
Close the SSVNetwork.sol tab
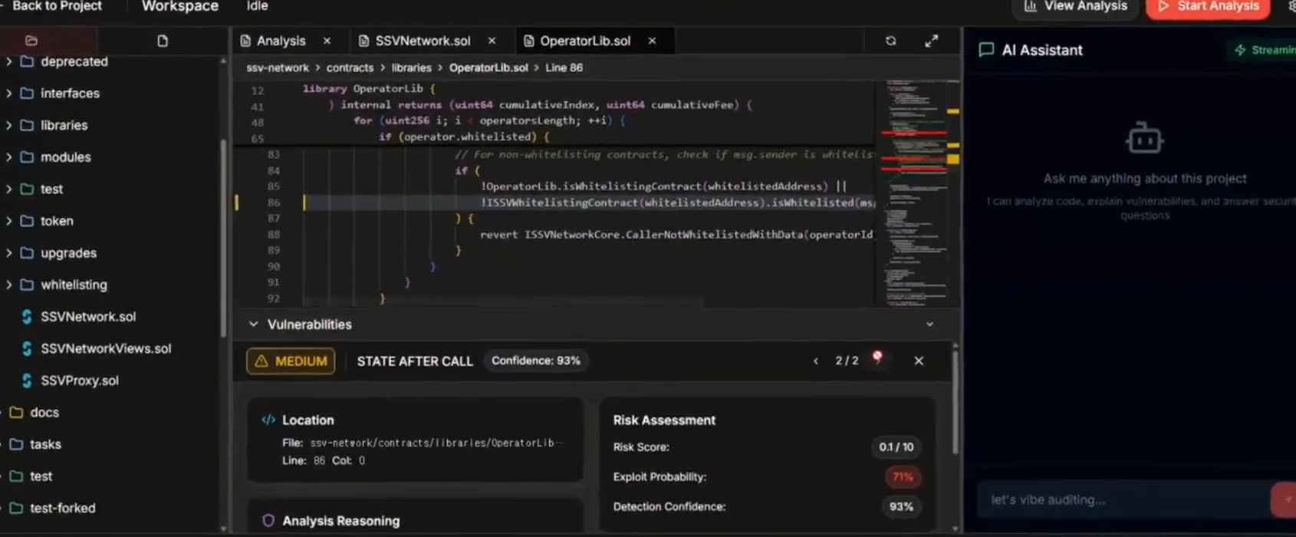(492, 41)
